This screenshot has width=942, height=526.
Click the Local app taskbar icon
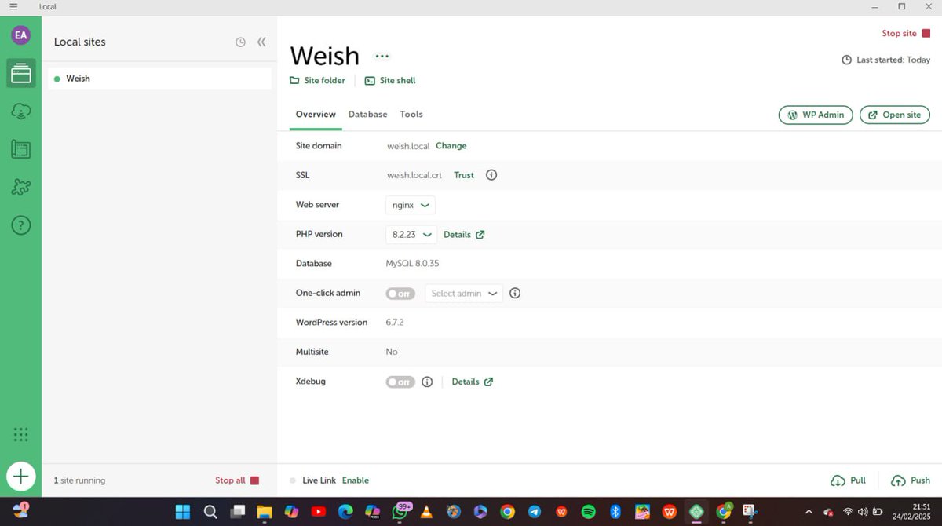pos(696,512)
